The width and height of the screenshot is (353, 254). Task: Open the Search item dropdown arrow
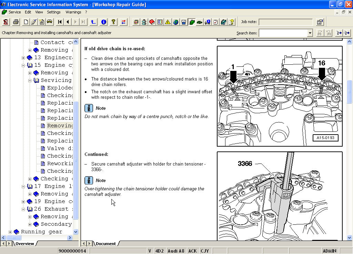(x=310, y=33)
